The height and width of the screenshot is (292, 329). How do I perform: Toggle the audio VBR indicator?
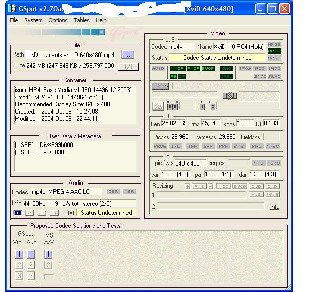pos(129,192)
